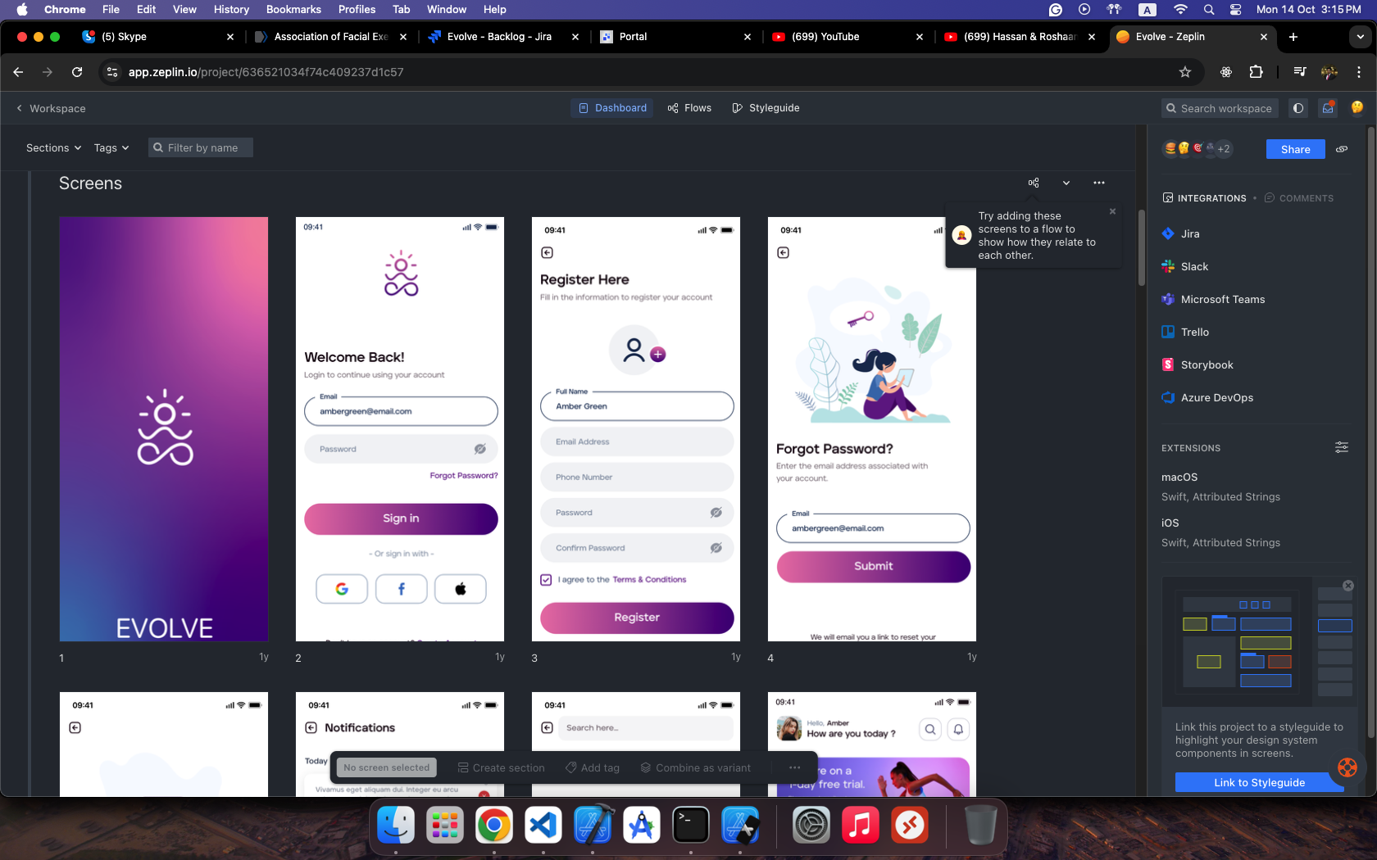Close the Portal tab
Screen dimensions: 1377x860
click(748, 37)
